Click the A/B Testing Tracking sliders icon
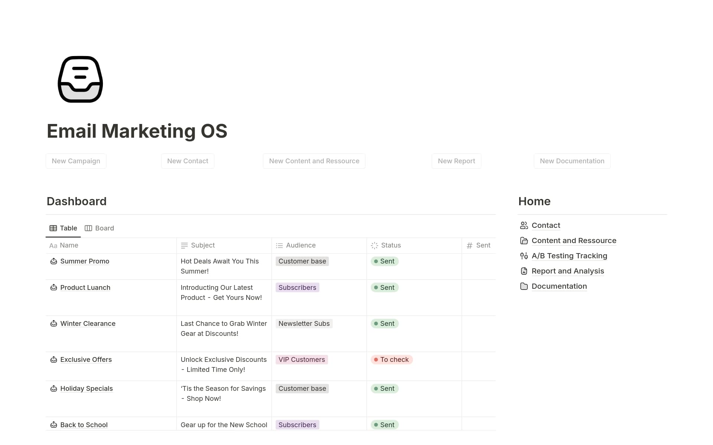713x445 pixels. (524, 256)
